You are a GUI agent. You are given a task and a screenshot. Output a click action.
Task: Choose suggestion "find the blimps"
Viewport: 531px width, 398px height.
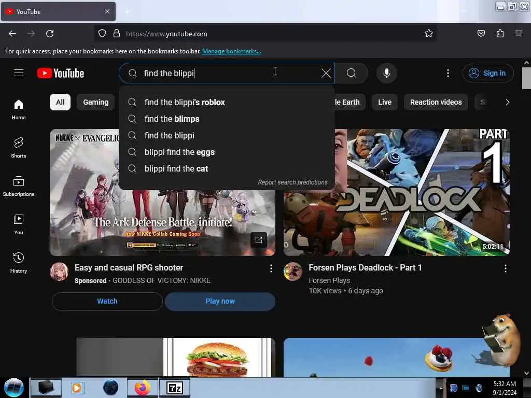[227, 119]
